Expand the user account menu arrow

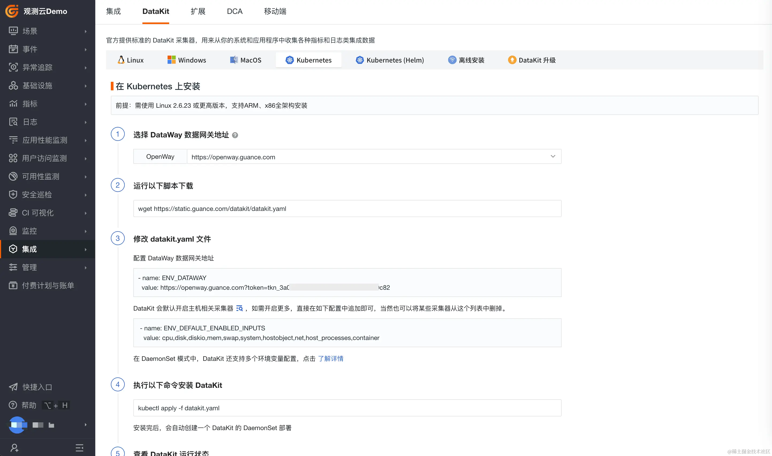(x=86, y=425)
